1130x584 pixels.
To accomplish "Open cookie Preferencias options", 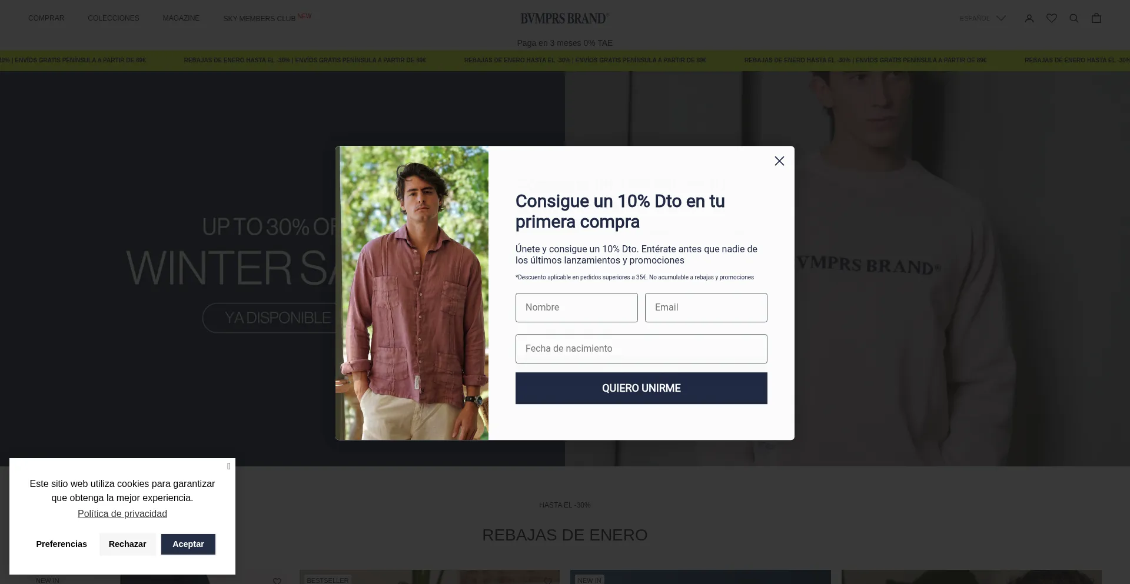I will coord(62,544).
